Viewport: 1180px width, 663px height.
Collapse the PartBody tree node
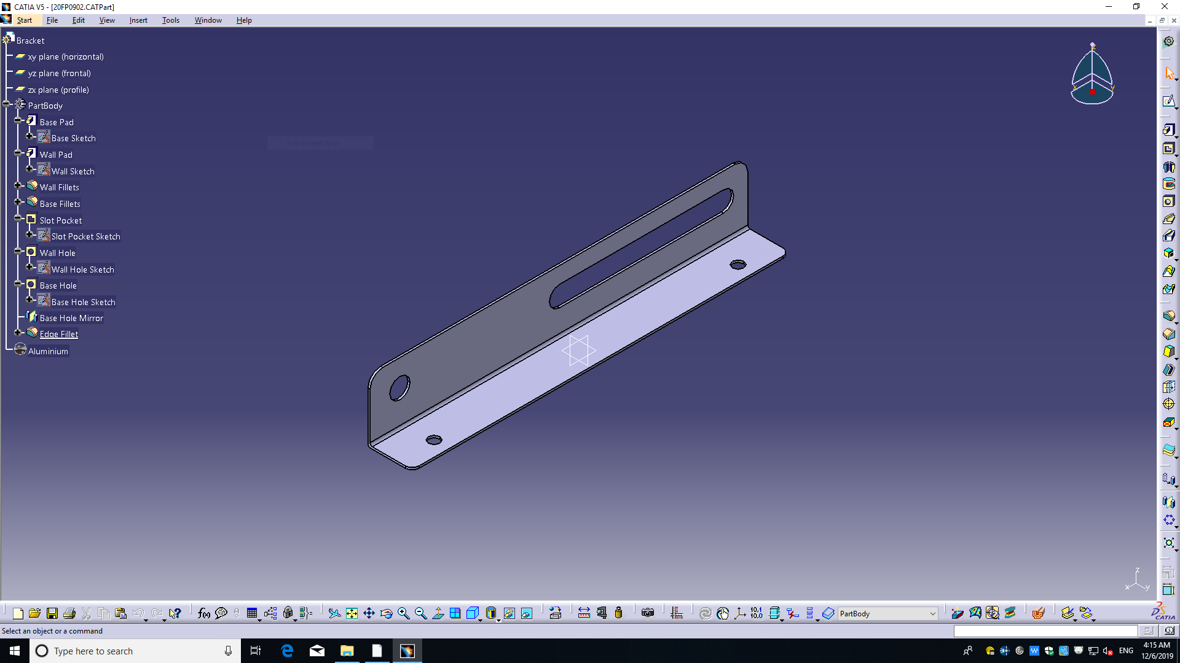click(x=7, y=104)
